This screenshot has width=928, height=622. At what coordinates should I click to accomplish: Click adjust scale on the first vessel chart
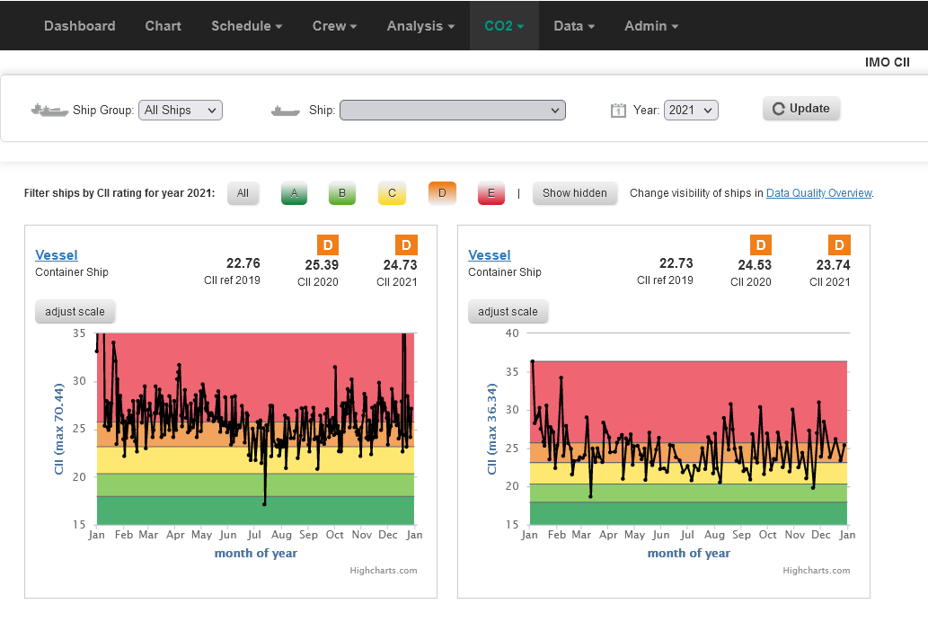pyautogui.click(x=75, y=312)
